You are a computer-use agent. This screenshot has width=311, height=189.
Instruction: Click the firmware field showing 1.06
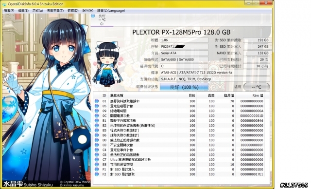(x=184, y=40)
